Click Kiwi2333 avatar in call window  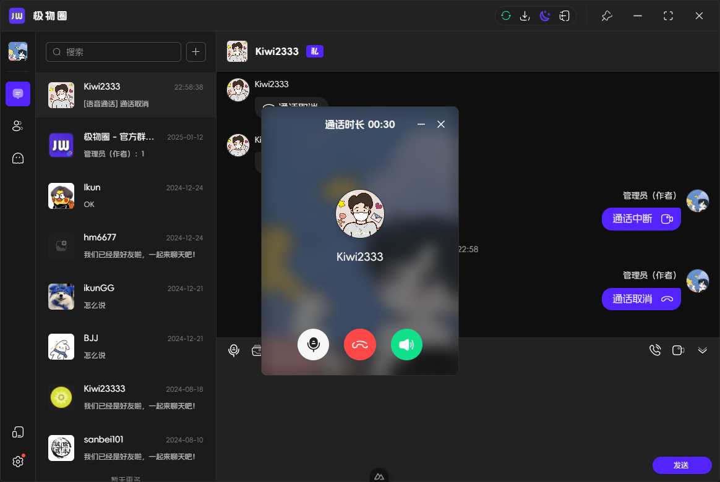[360, 214]
